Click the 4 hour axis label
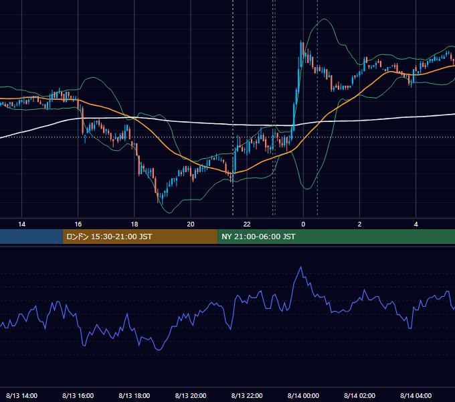This screenshot has height=402, width=455. (416, 224)
